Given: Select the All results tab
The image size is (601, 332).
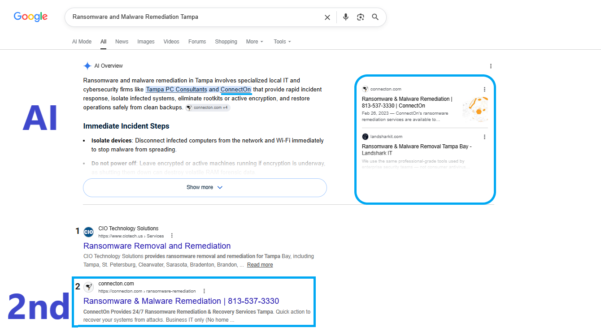Looking at the screenshot, I should [104, 42].
